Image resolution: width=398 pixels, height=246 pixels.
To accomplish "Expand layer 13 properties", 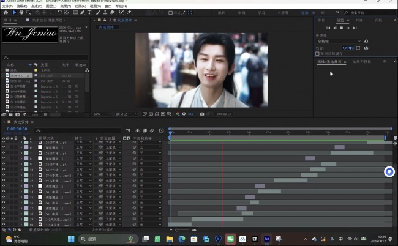I will pos(21,186).
